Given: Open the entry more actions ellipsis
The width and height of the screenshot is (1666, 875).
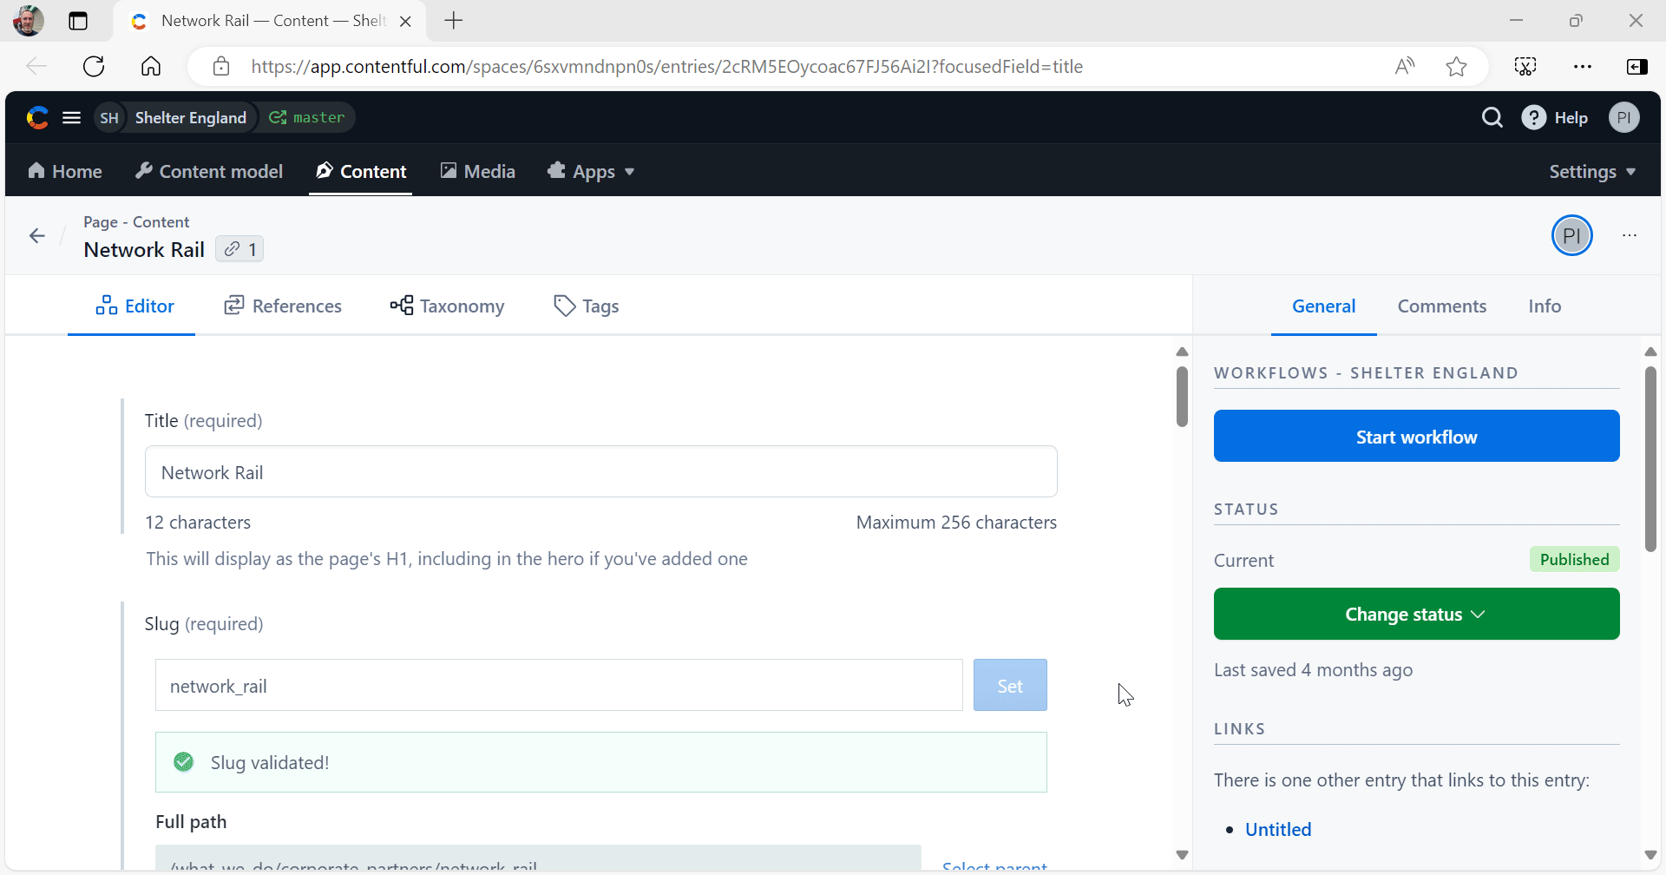Looking at the screenshot, I should tap(1630, 235).
